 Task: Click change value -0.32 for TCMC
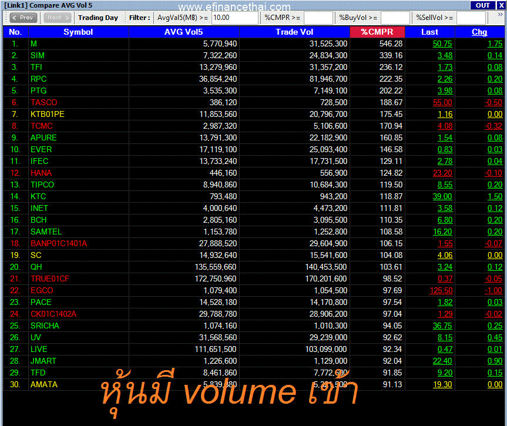[493, 126]
